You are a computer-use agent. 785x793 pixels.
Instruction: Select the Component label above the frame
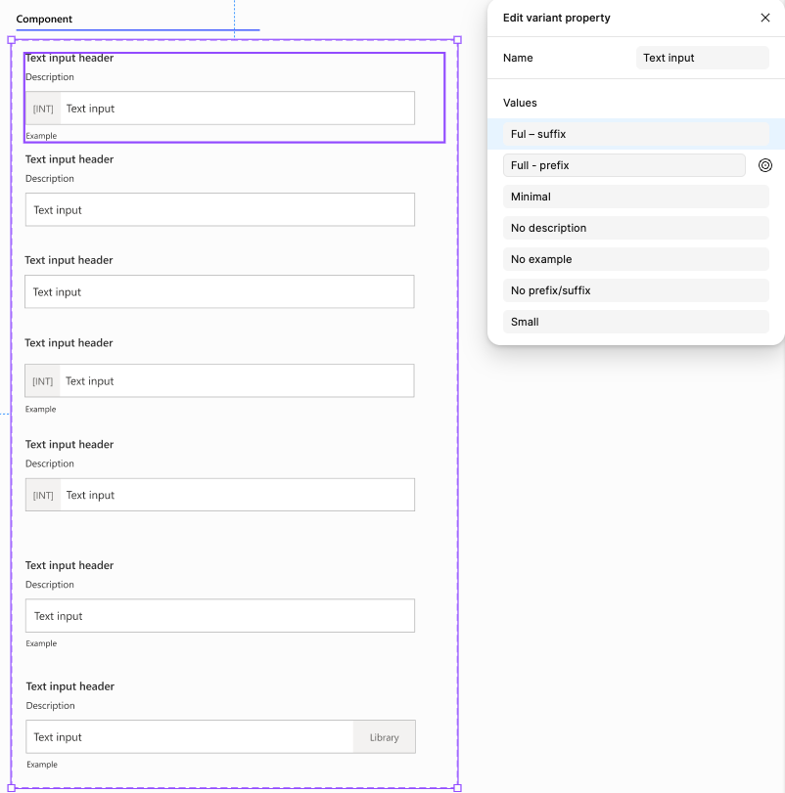click(44, 20)
